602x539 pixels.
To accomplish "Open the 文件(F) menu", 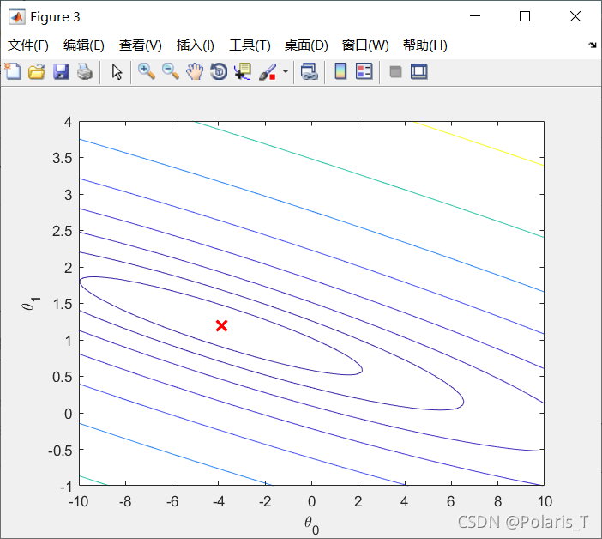I will coord(28,45).
